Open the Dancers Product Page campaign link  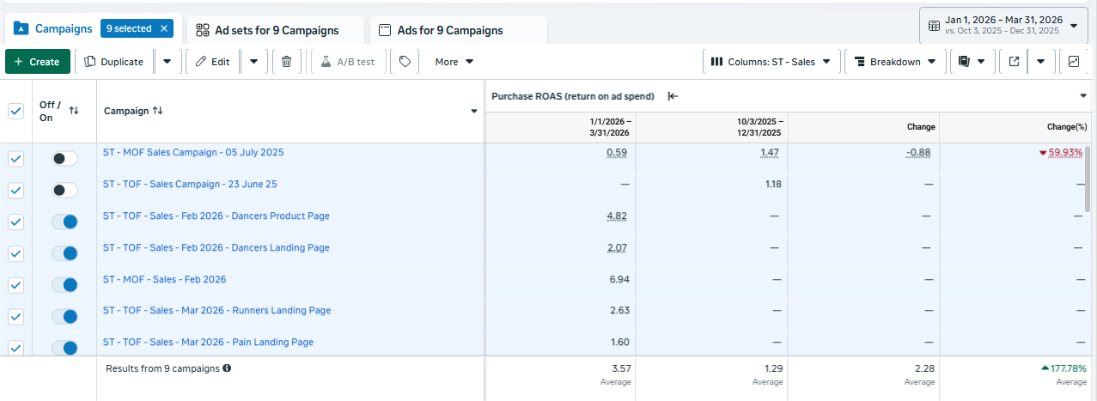(216, 216)
